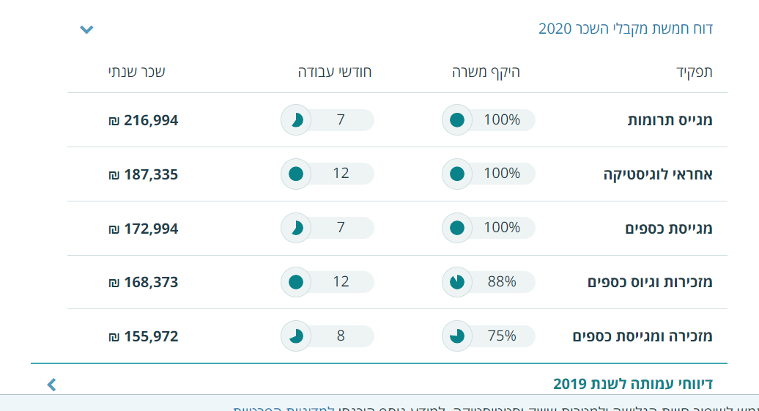Click the מזכירה ומגייסת כספים role name
The image size is (759, 411).
(x=643, y=336)
